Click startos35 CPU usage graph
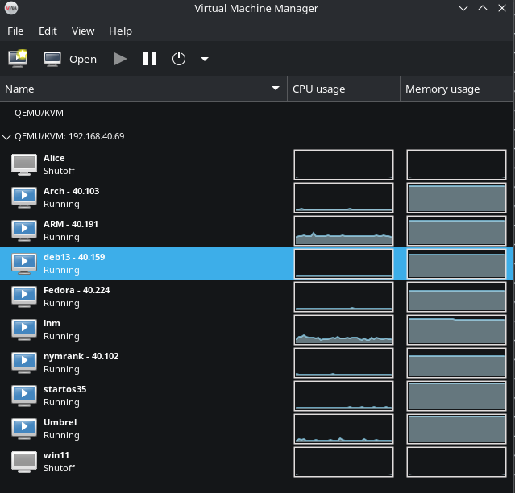Image resolution: width=515 pixels, height=493 pixels. pyautogui.click(x=343, y=396)
